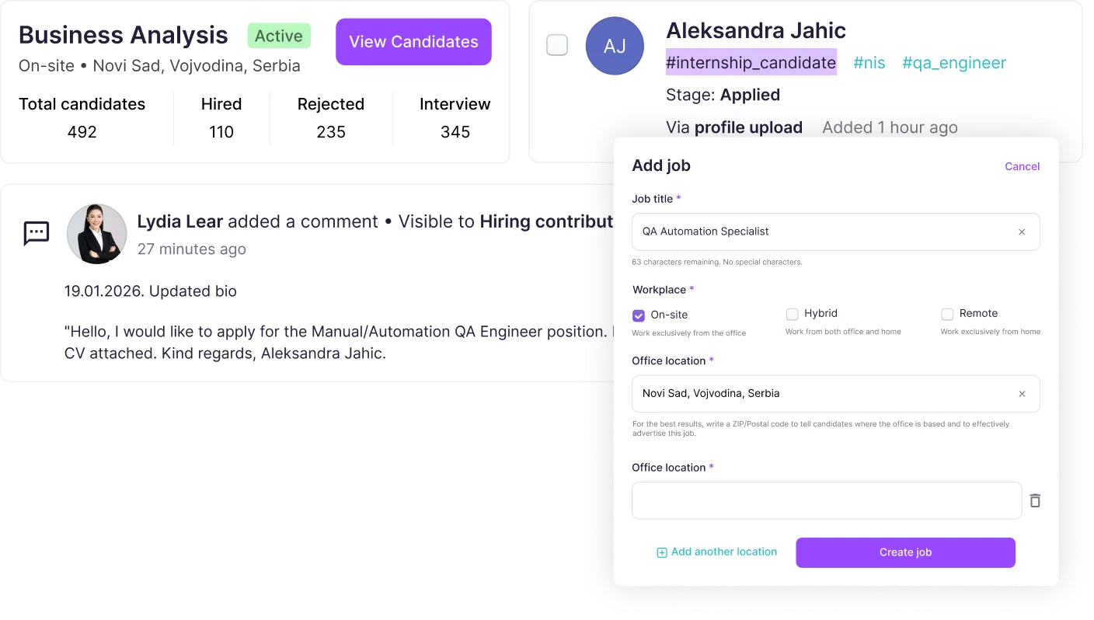Click the plus icon beside Add another location

(x=662, y=552)
